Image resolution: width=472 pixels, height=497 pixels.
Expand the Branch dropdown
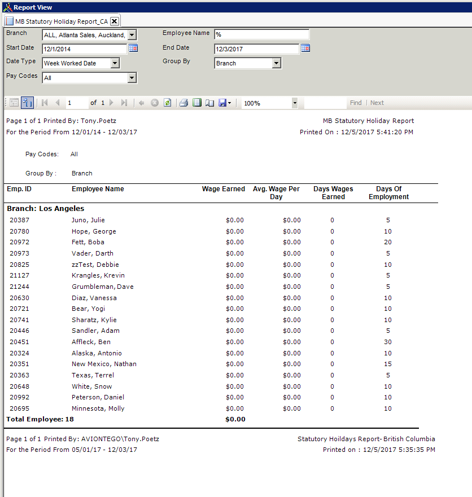[x=132, y=35]
